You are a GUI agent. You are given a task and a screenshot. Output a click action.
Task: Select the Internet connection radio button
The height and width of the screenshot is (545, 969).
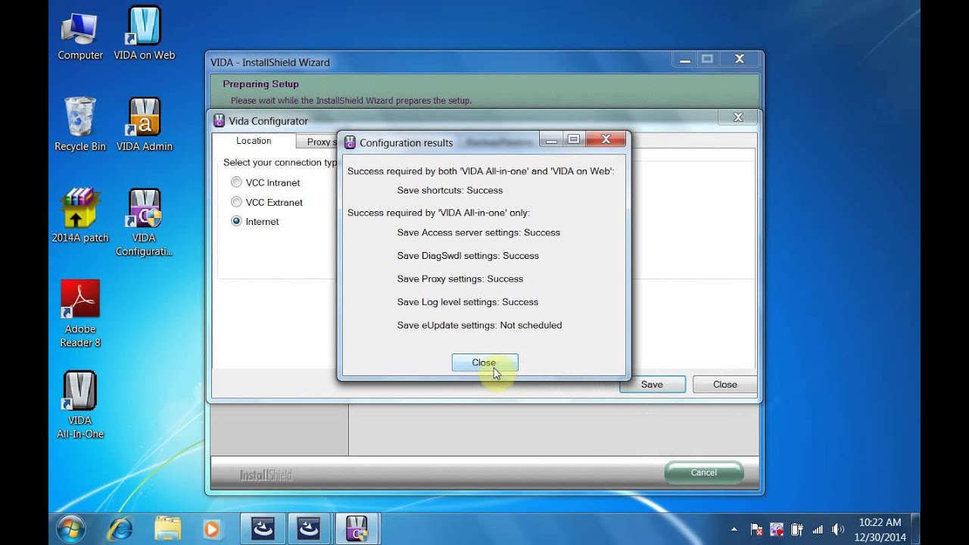[237, 222]
